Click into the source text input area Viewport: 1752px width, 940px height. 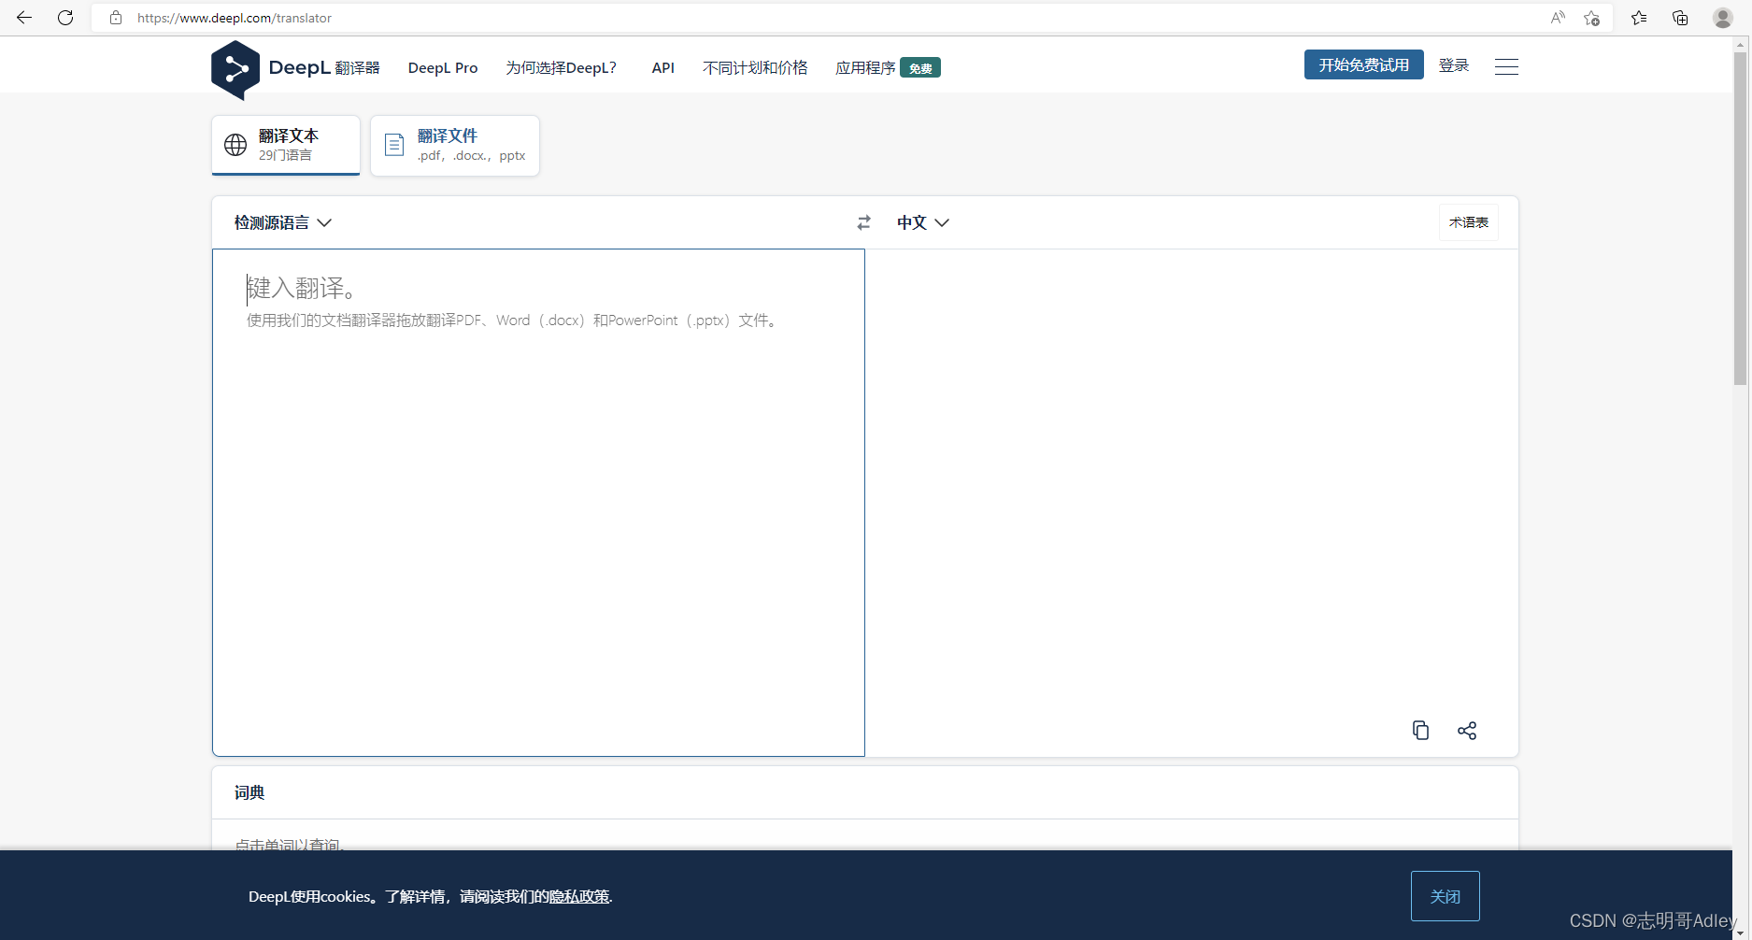pos(538,503)
